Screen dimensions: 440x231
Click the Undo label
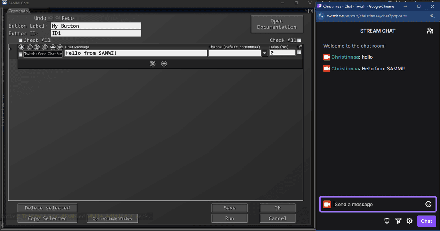[40, 18]
